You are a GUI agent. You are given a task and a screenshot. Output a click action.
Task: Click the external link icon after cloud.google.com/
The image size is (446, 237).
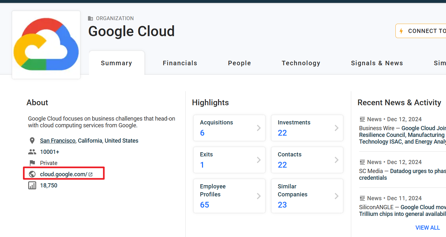point(91,174)
